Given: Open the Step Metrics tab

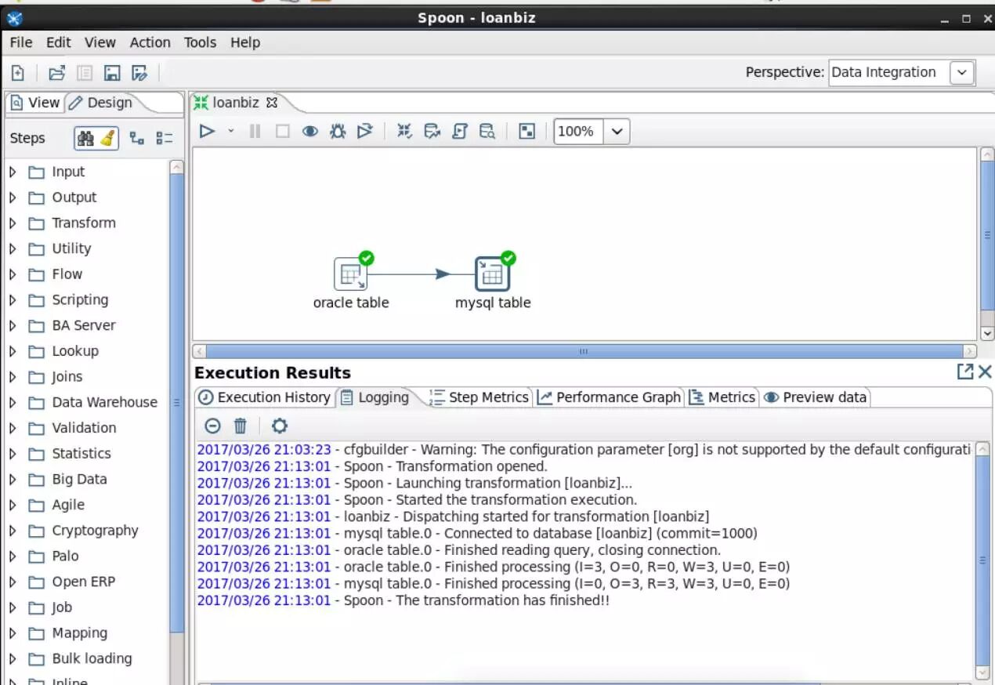Looking at the screenshot, I should pos(479,397).
